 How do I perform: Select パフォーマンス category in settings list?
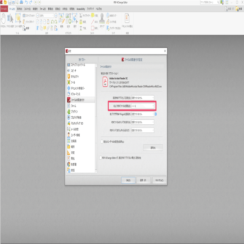[81, 94]
